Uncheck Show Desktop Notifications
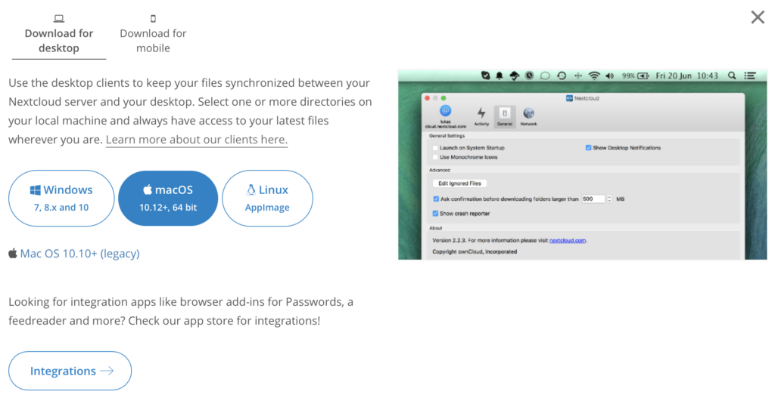Screen dimensions: 775x410 click(588, 148)
